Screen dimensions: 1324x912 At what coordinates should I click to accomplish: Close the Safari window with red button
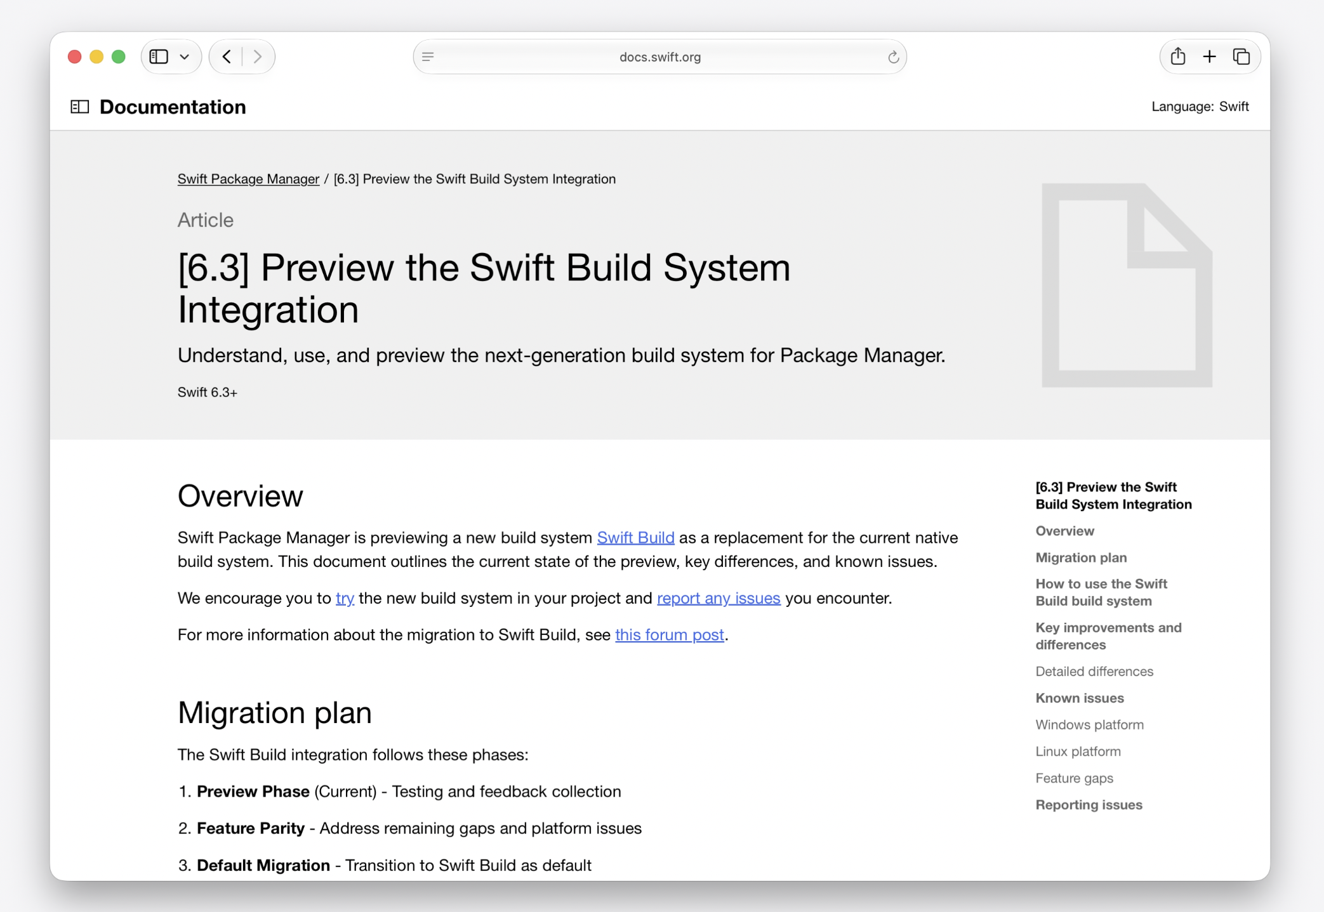click(x=74, y=56)
